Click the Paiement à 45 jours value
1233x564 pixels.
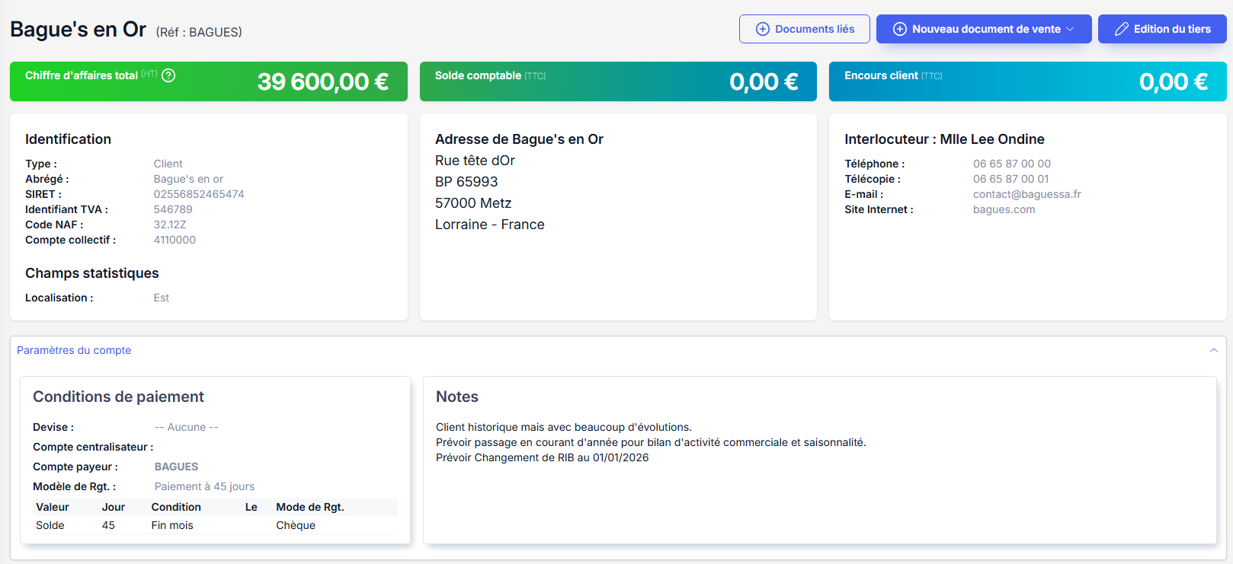click(204, 486)
